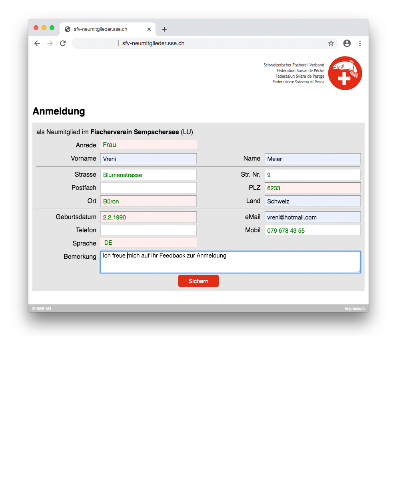Click the eMail label
Screen dimensions: 401x487
tap(253, 217)
